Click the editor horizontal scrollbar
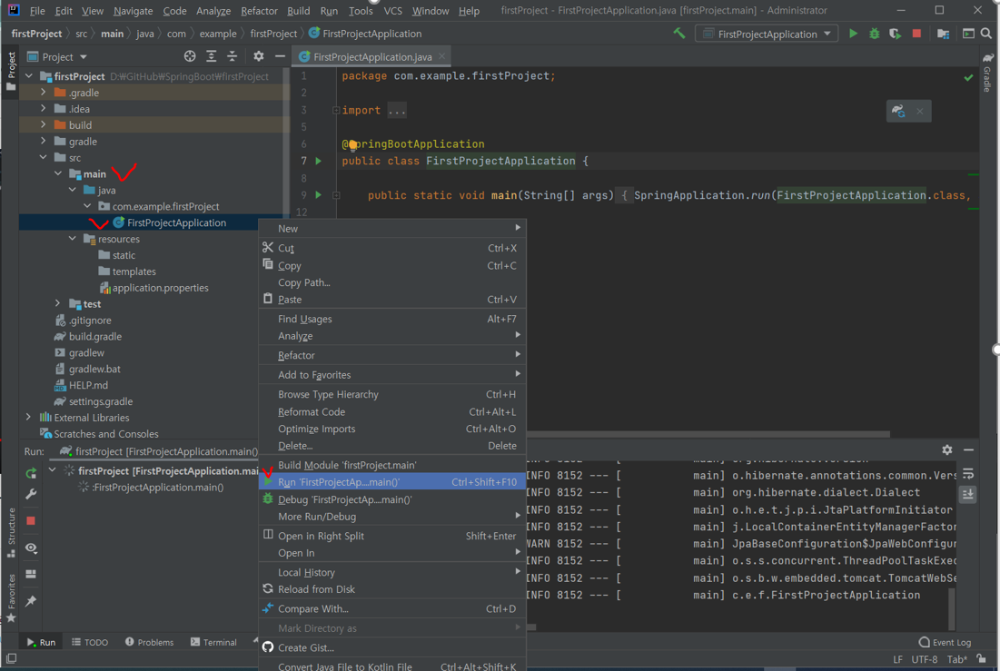1000x671 pixels. (x=708, y=434)
